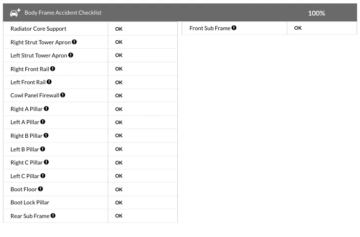
Task: Click info icon beside Right Strut Tower Apron
Action: coord(74,42)
